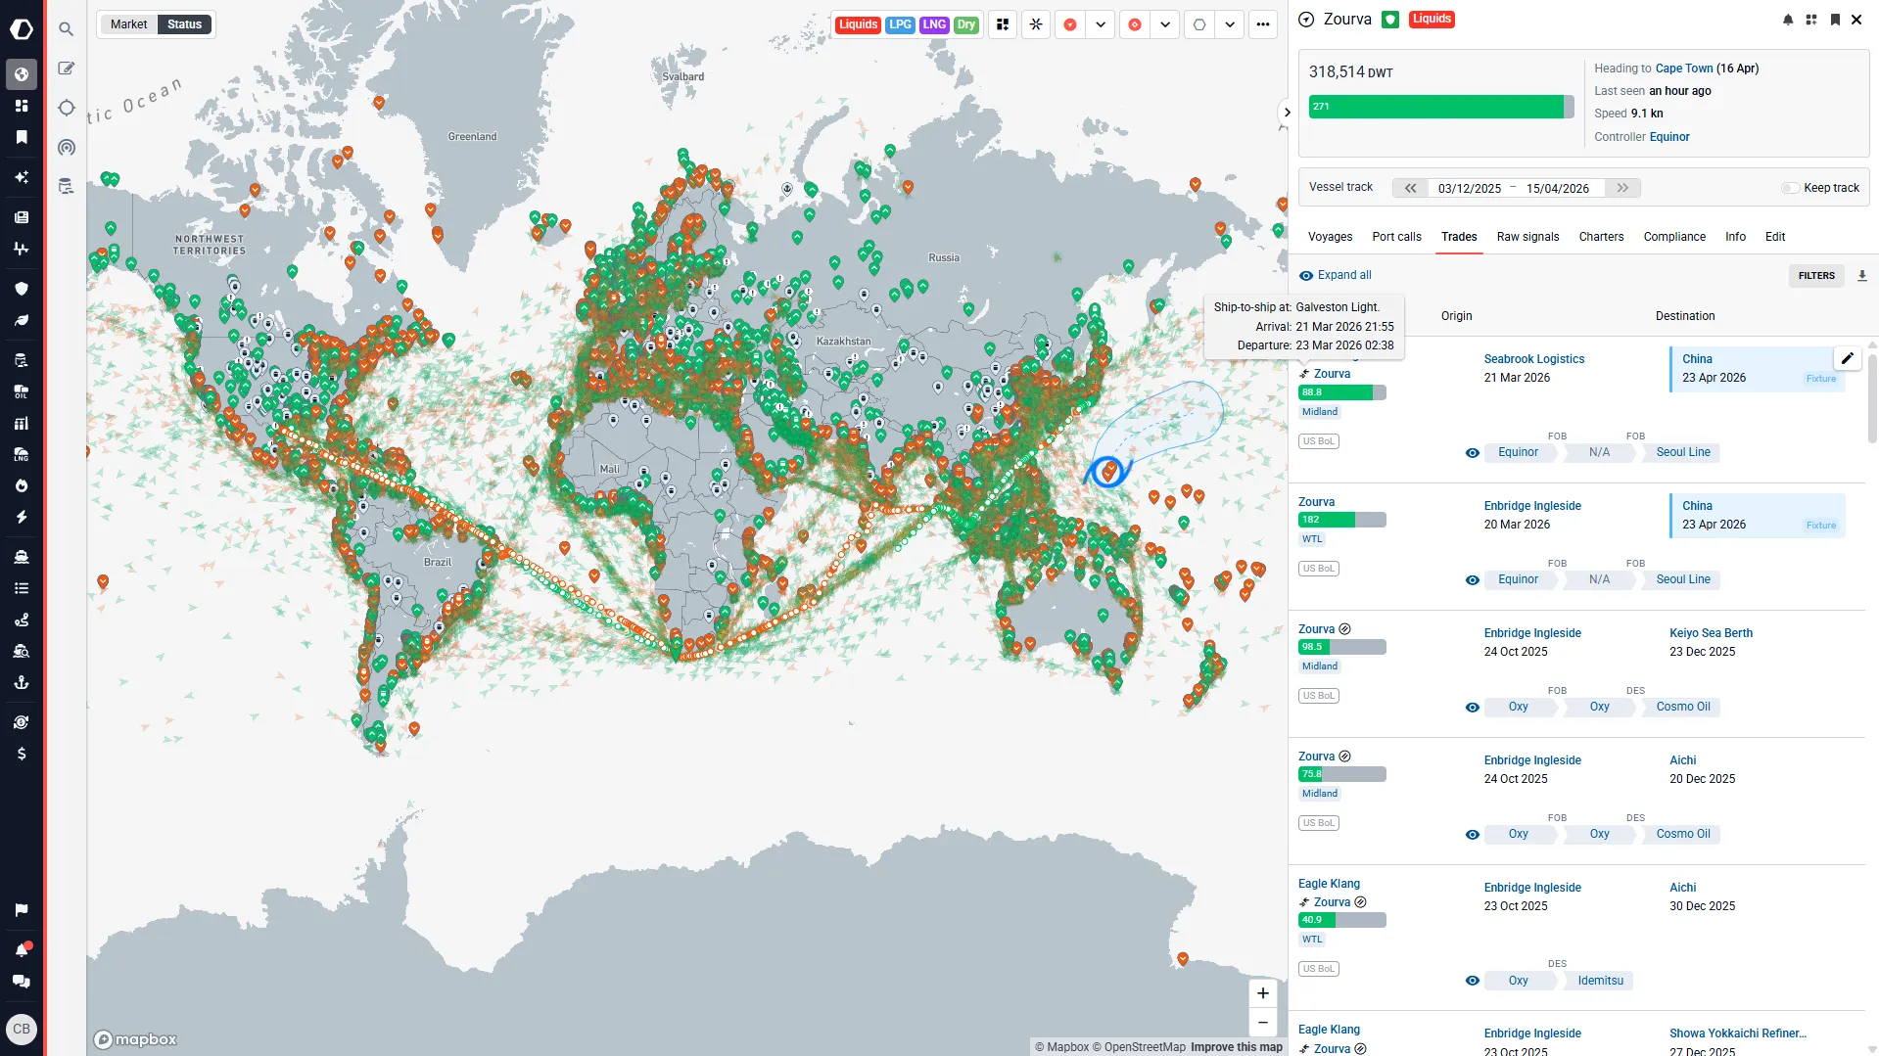The width and height of the screenshot is (1879, 1056).
Task: Open the chat messages icon in sidebar
Action: tap(22, 982)
